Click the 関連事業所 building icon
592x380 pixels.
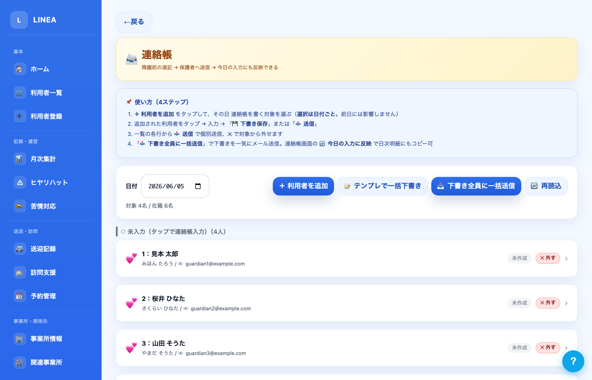(x=19, y=362)
